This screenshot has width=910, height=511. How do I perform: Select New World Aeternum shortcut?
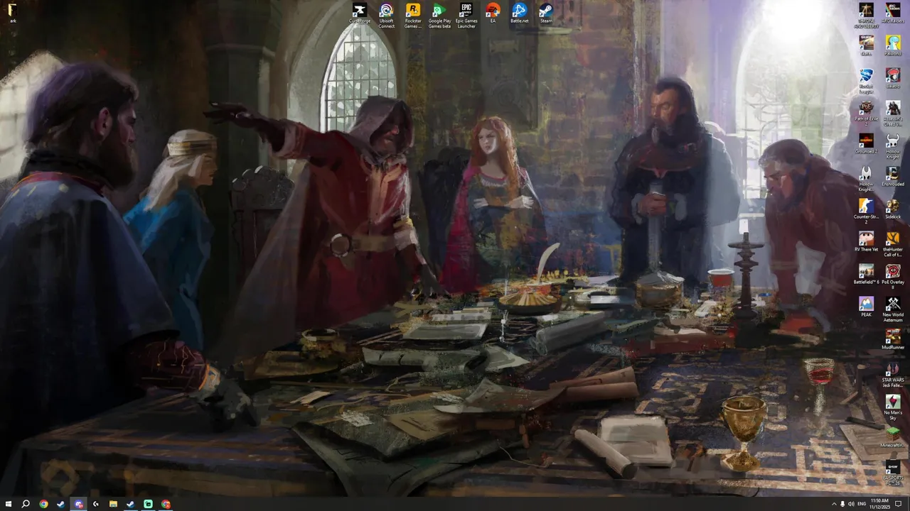click(893, 309)
